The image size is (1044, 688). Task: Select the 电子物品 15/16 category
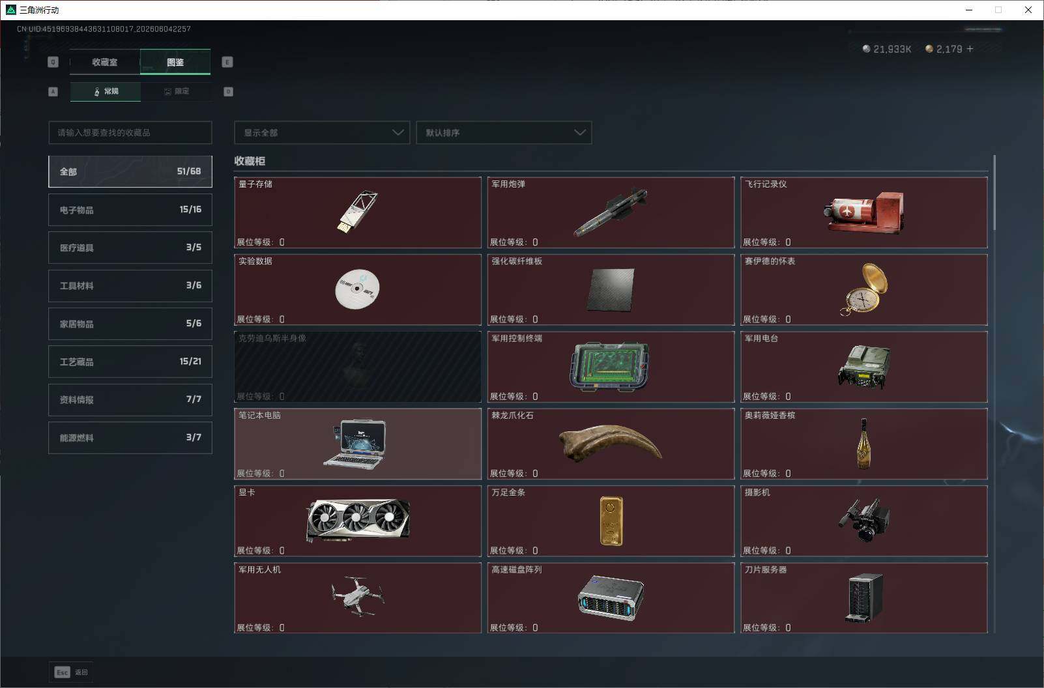(130, 210)
